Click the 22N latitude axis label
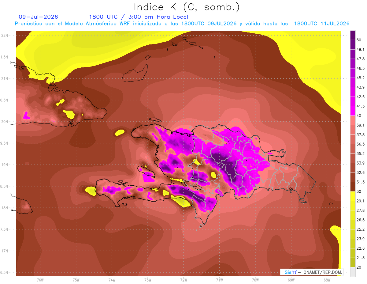 click(5, 35)
